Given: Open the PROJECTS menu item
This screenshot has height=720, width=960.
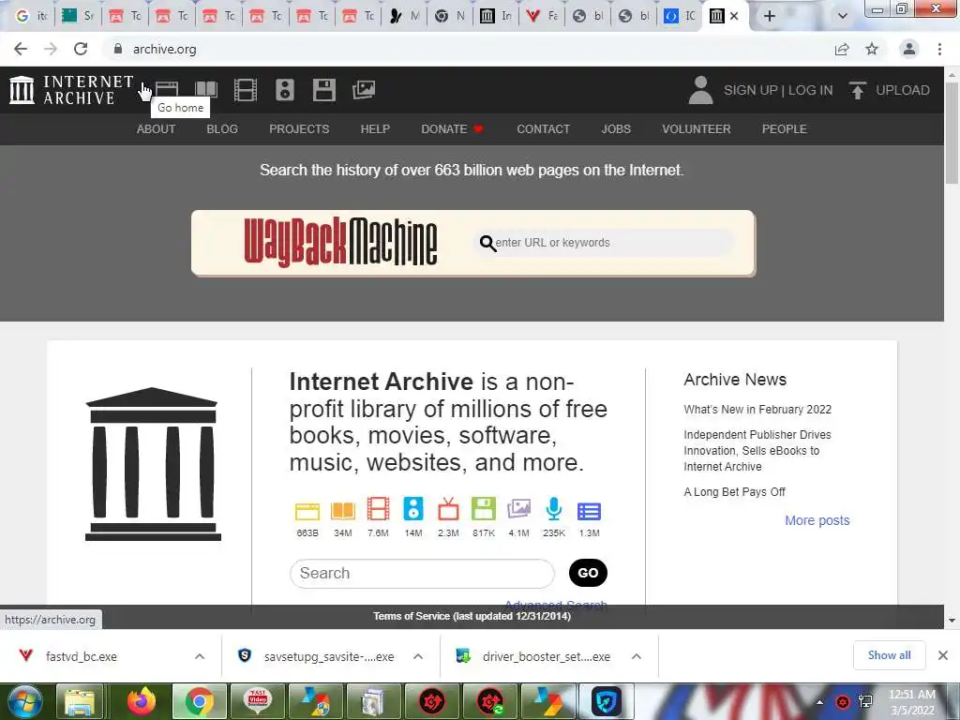Looking at the screenshot, I should click(x=299, y=129).
